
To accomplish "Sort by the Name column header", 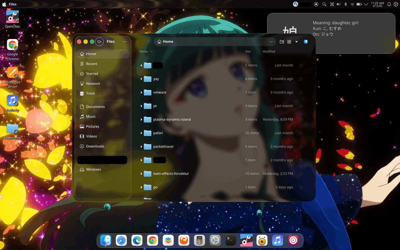I will 146,52.
